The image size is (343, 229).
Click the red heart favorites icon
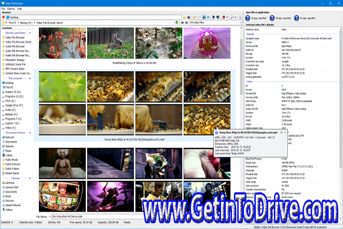point(3,17)
